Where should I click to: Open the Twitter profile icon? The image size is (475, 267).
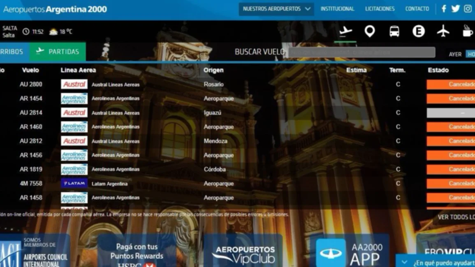pos(455,9)
